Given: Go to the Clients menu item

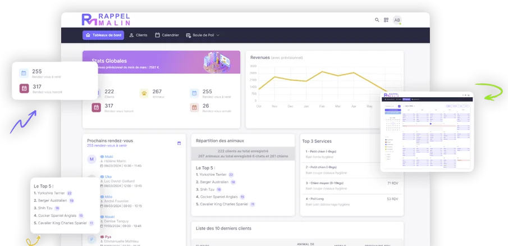Looking at the screenshot, I should coord(138,35).
